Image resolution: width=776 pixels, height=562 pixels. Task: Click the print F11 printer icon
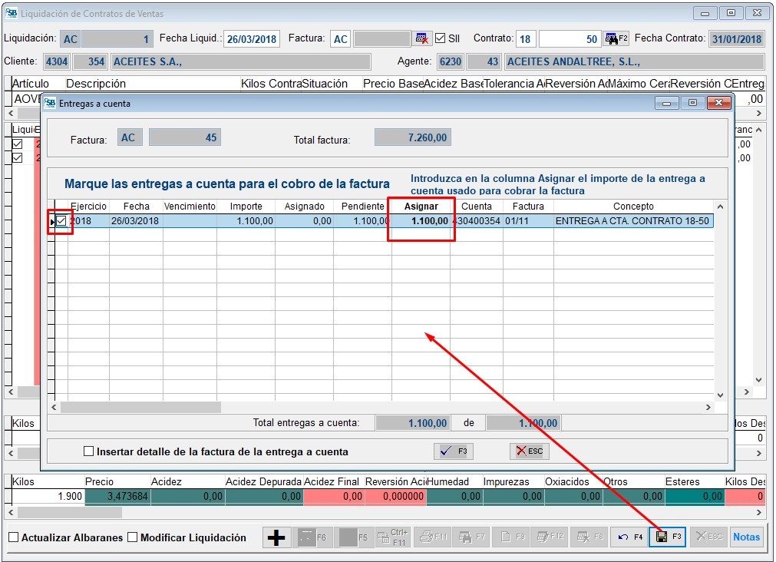(x=434, y=537)
